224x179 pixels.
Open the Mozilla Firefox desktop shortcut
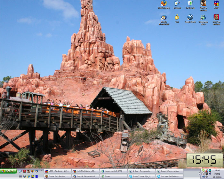click(x=164, y=5)
